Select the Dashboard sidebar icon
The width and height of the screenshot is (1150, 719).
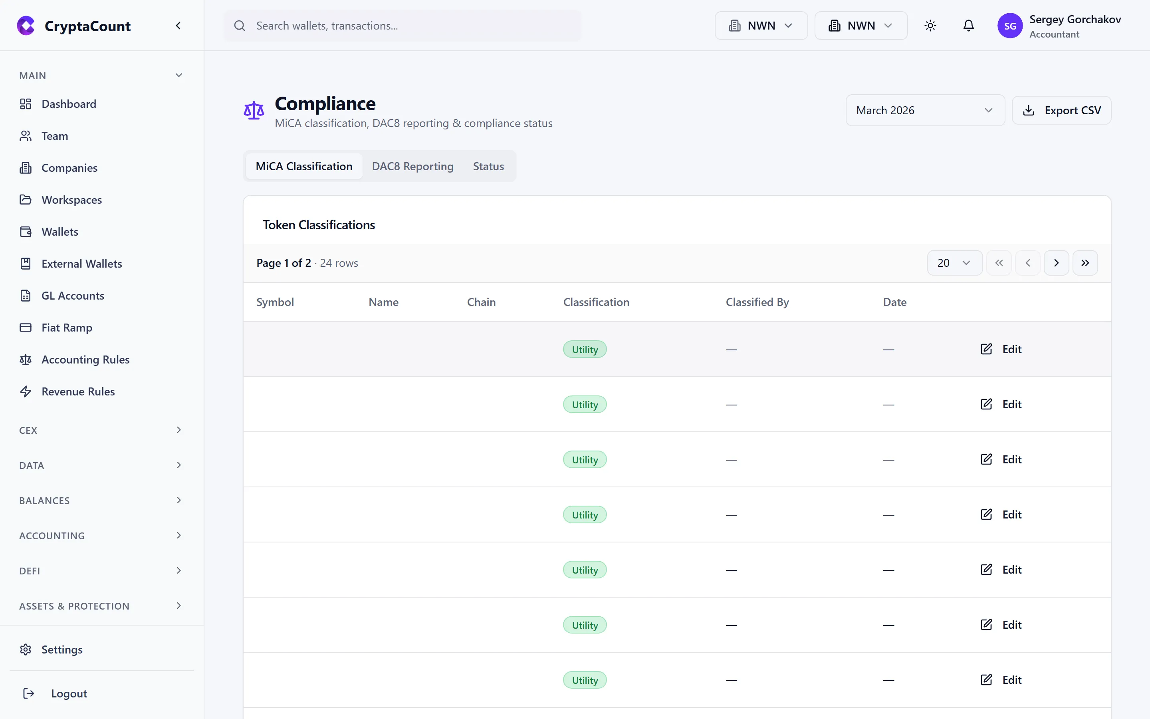tap(26, 104)
